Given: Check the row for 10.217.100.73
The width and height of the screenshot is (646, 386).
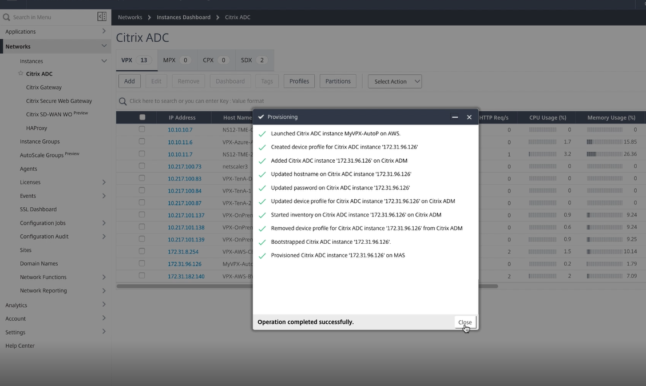Looking at the screenshot, I should [x=142, y=166].
